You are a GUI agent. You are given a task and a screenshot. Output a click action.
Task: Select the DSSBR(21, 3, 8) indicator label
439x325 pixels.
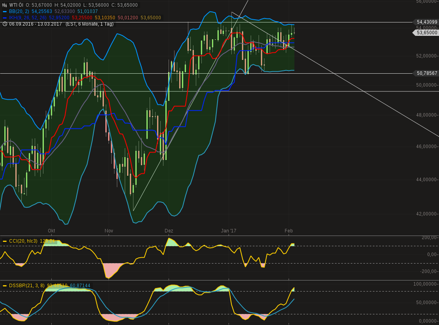tap(27, 286)
